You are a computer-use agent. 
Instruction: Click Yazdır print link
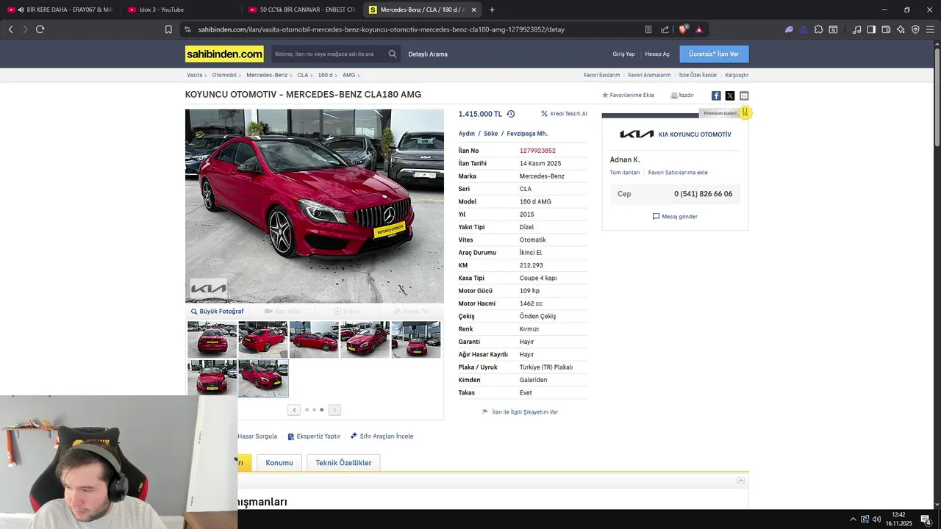[682, 96]
